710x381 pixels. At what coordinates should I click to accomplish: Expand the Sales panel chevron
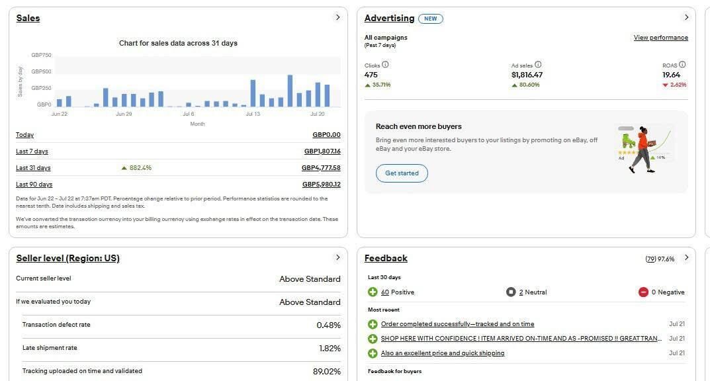pyautogui.click(x=337, y=17)
